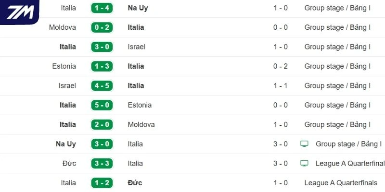Screen dimensions: 385x192
Task: Select the 3 - 3 score badge
Action: (x=102, y=163)
